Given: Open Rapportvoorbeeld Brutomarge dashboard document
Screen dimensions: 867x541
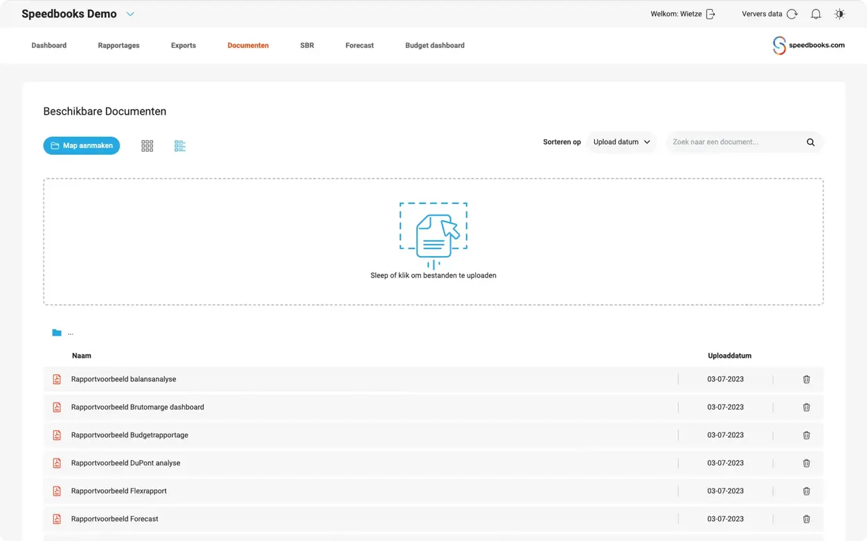Looking at the screenshot, I should pos(137,407).
